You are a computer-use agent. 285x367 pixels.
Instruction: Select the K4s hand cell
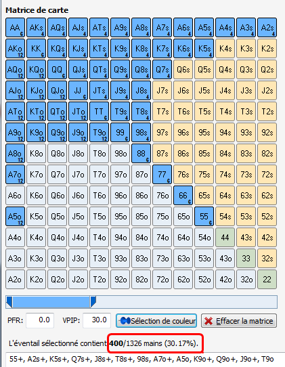click(225, 49)
